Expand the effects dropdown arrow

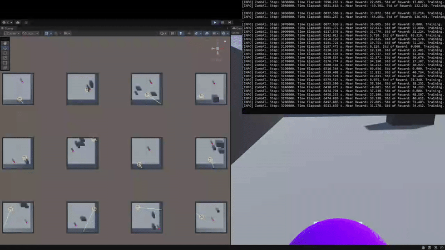[200, 33]
